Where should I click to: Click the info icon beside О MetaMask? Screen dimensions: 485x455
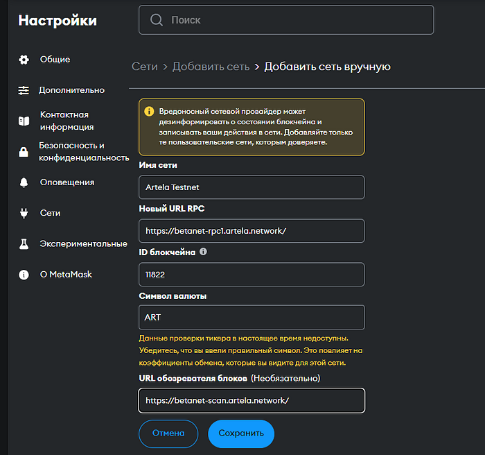pyautogui.click(x=24, y=275)
